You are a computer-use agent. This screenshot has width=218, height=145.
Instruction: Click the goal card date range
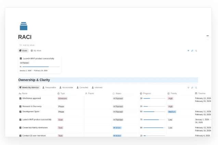34,71
